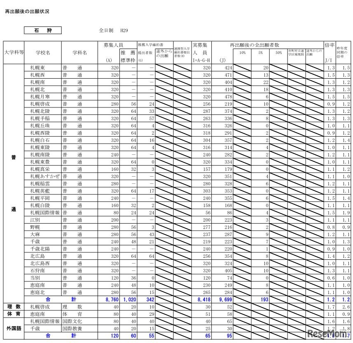Screen dimensions: 353x343
Task: Select the school name 札幌丘珠
Action: click(x=40, y=126)
